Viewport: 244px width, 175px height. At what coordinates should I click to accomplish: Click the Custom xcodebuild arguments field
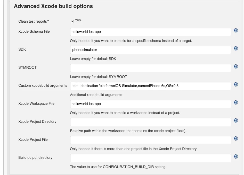(x=150, y=86)
